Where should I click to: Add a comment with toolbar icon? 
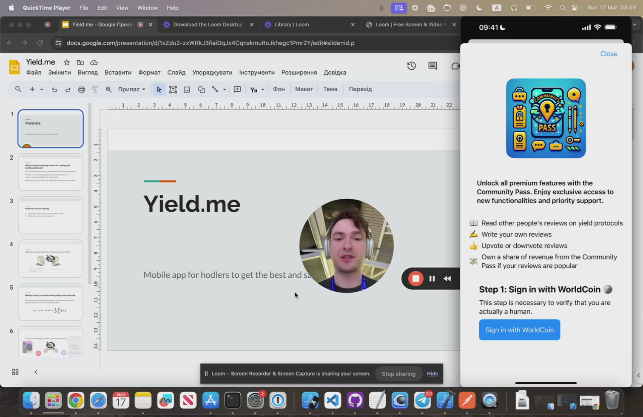coord(237,89)
